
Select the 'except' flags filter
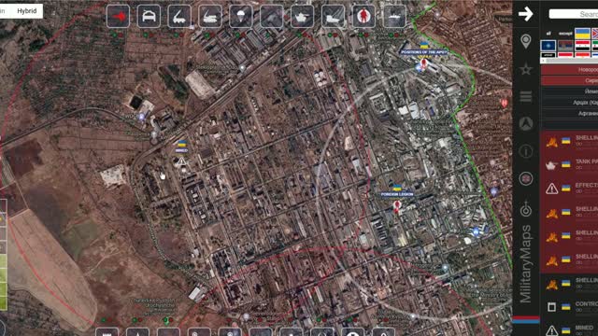pos(565,34)
